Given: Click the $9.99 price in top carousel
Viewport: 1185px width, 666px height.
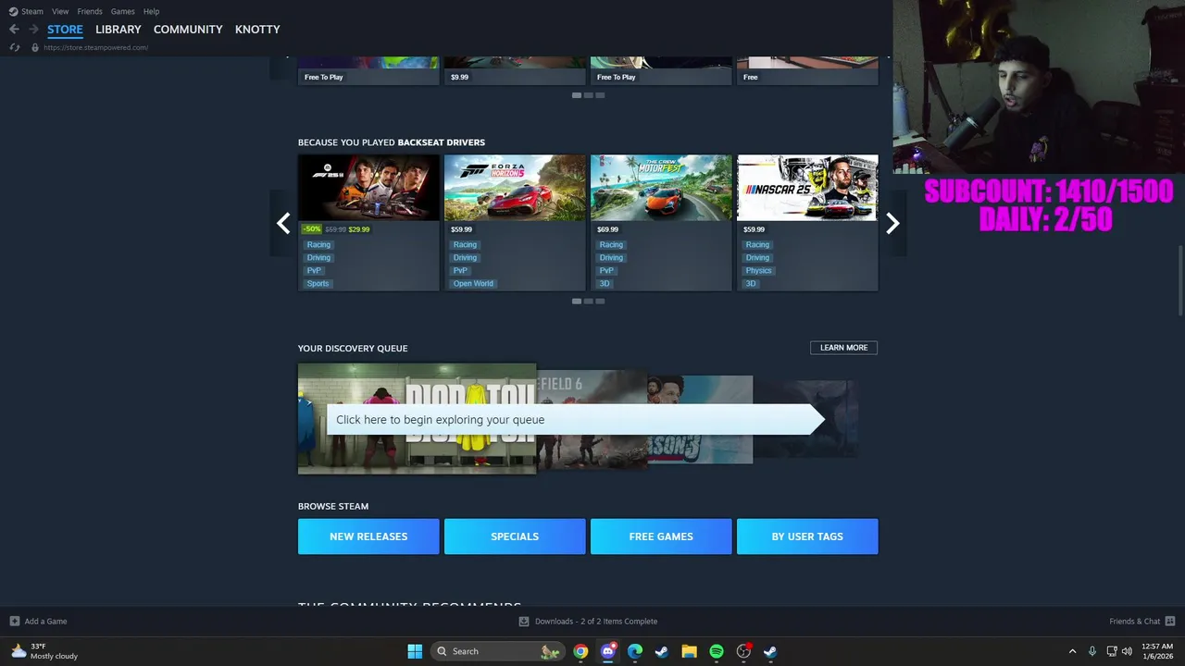Looking at the screenshot, I should (x=459, y=77).
